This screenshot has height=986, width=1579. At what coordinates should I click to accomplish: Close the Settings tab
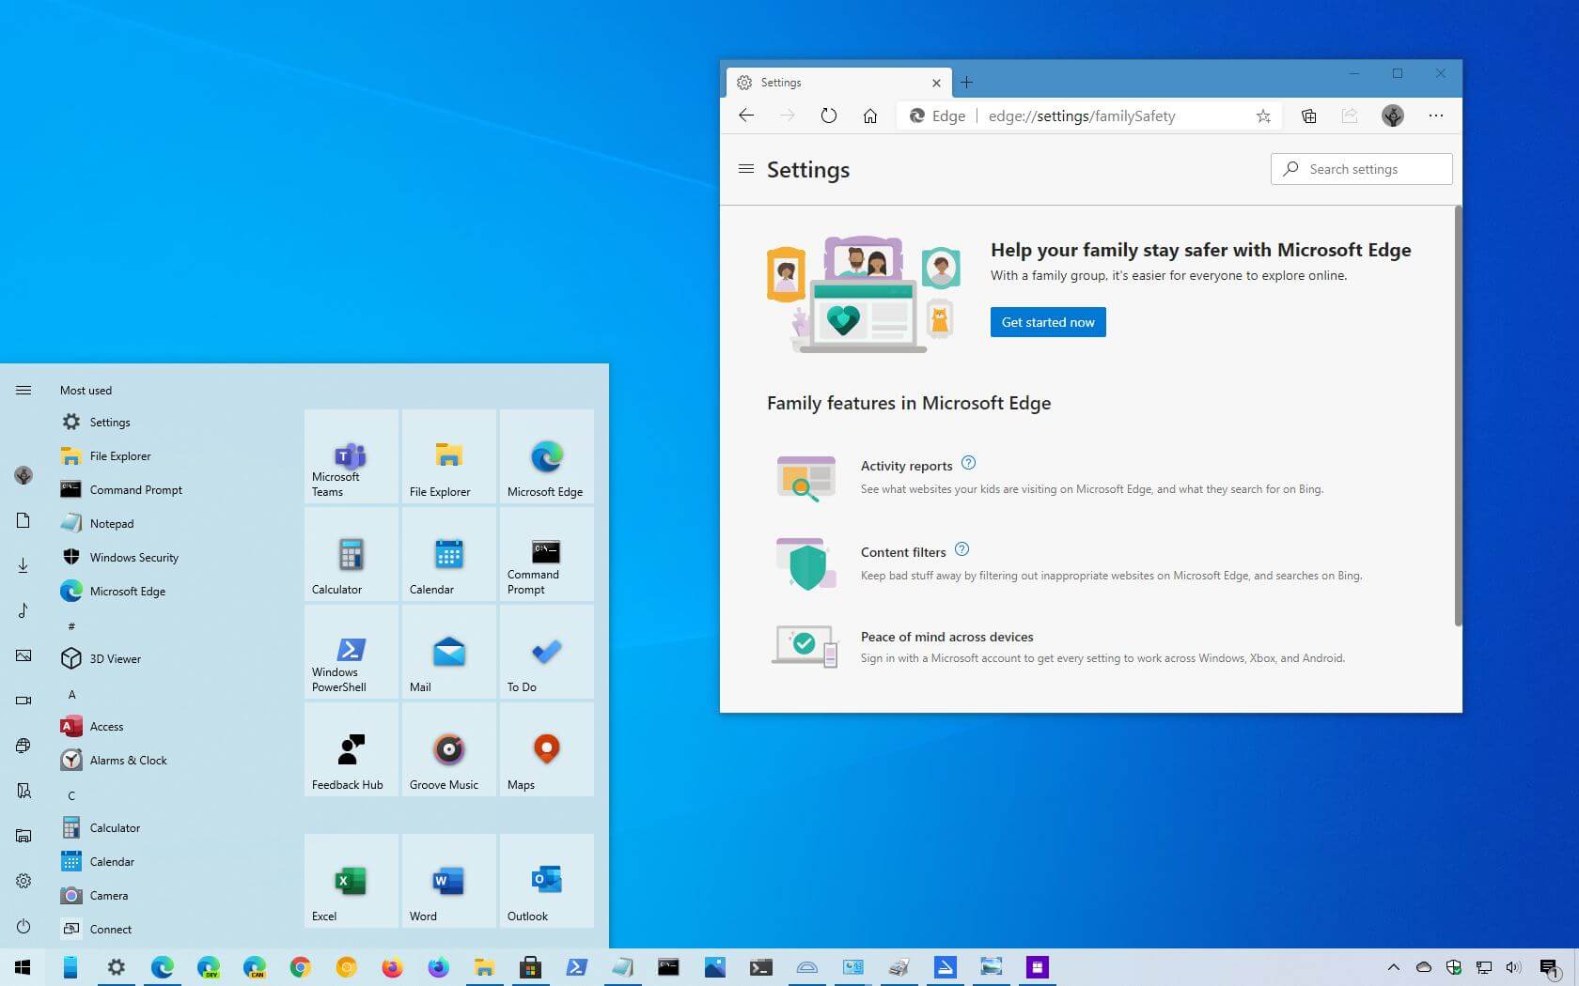936,83
